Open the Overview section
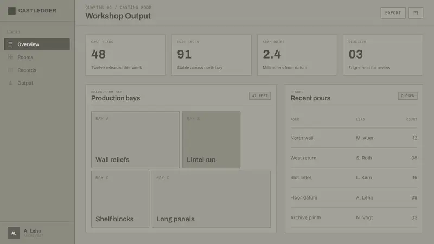The image size is (434, 244). (37, 44)
